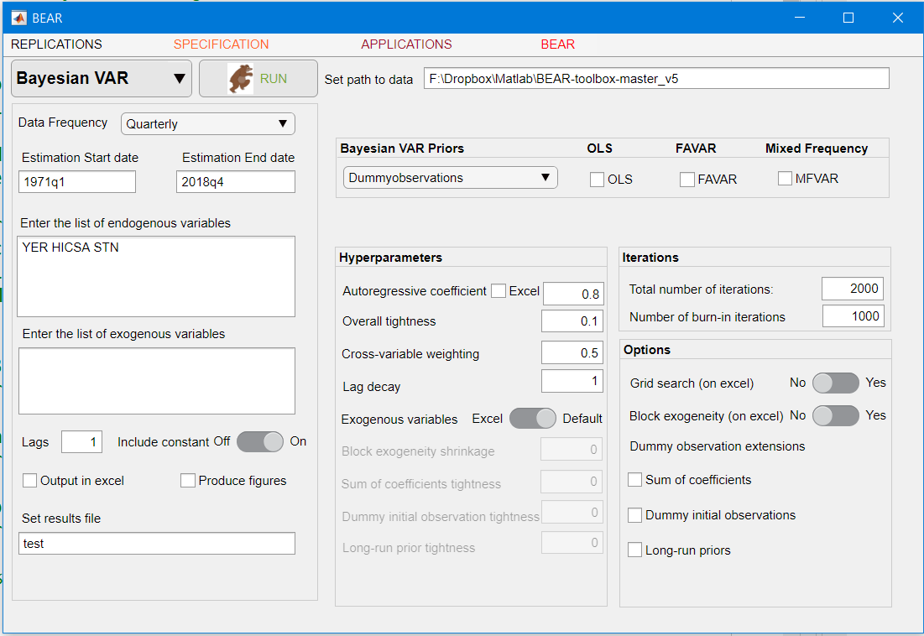Click the Lags input field

point(82,441)
